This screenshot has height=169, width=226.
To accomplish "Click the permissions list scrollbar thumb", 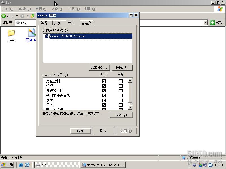I will pos(130,93).
